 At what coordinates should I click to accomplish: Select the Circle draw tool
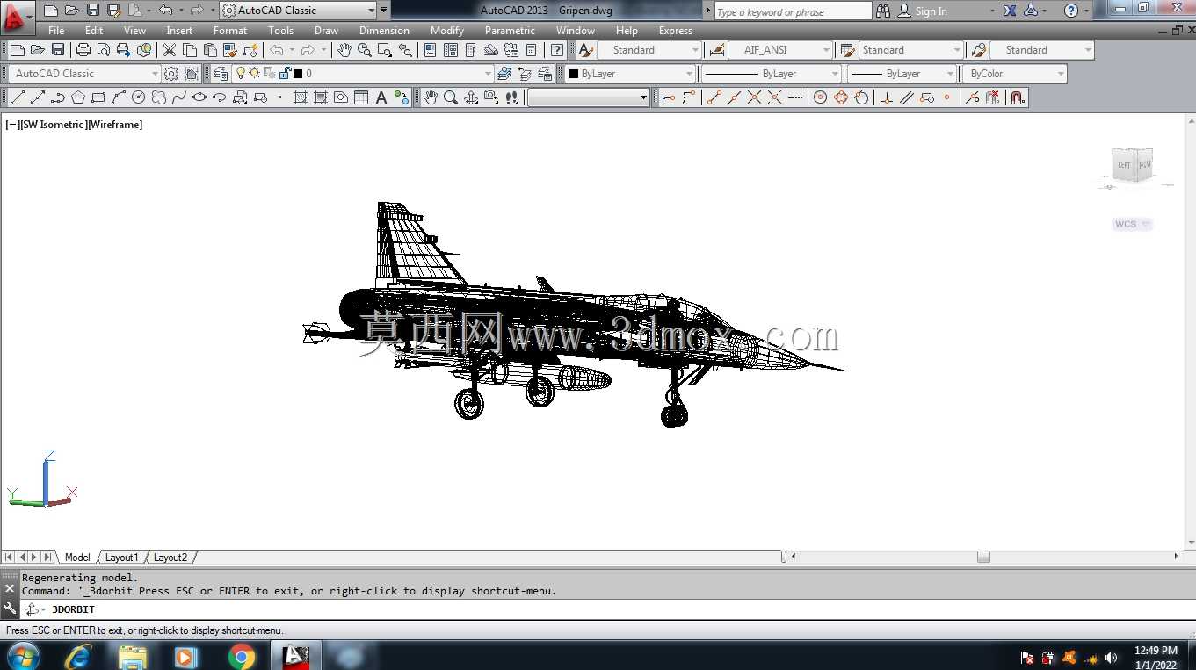coord(139,97)
